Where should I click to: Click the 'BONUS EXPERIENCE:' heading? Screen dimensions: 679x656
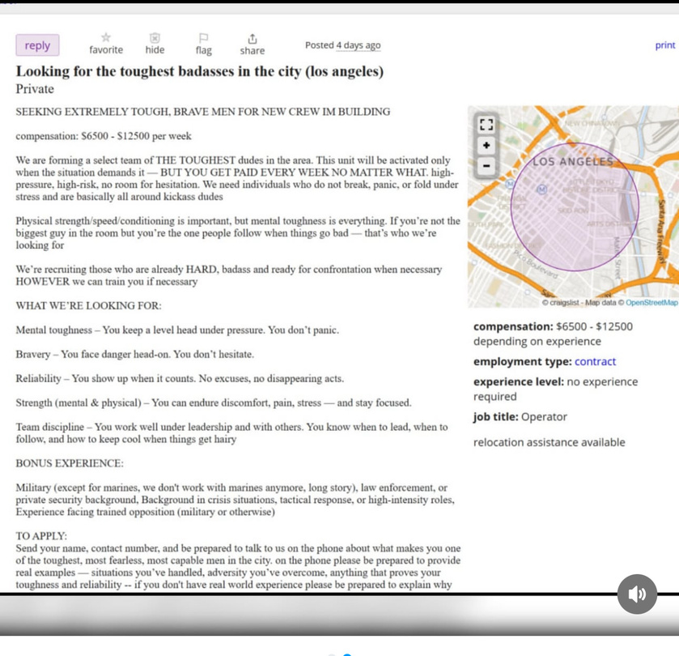tap(70, 463)
